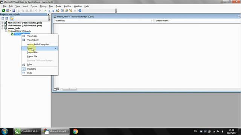Choose Hide in context menu
Viewport: 241px width, 135px height.
coord(40,73)
